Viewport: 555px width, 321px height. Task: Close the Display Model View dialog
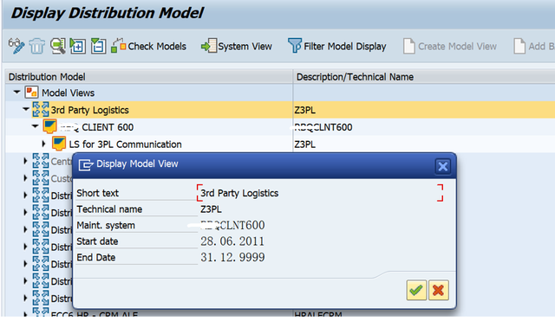(442, 166)
